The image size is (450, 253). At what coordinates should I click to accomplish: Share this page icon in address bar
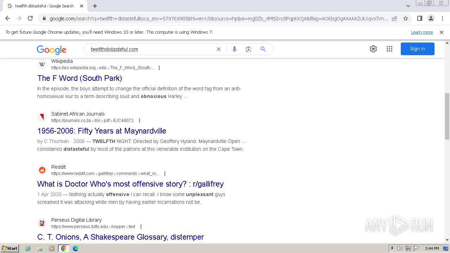(394, 18)
